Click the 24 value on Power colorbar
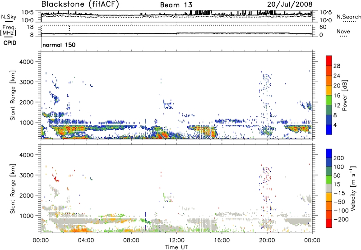The image size is (361, 250). (x=337, y=76)
